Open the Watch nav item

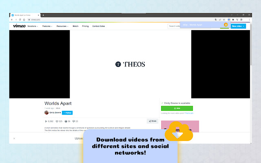75,26
